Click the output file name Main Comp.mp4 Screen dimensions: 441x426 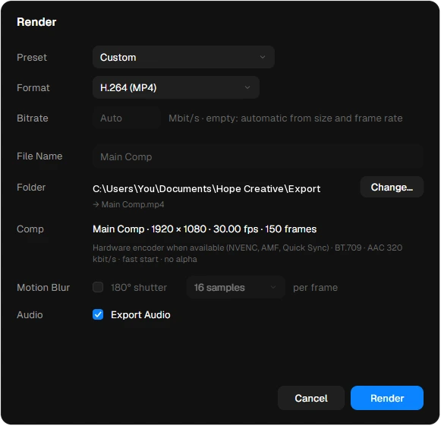(133, 204)
